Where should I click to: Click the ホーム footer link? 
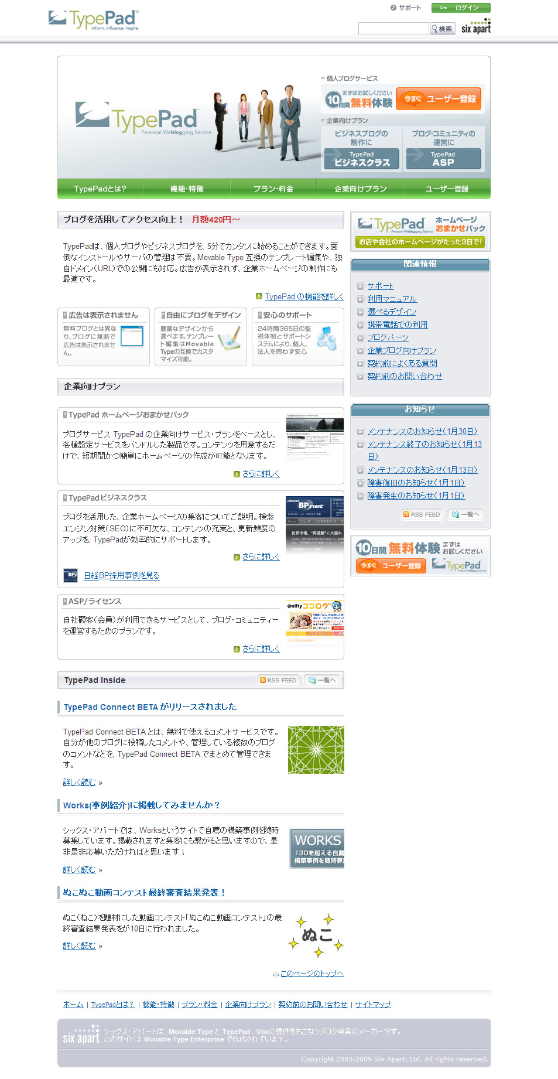73,1004
